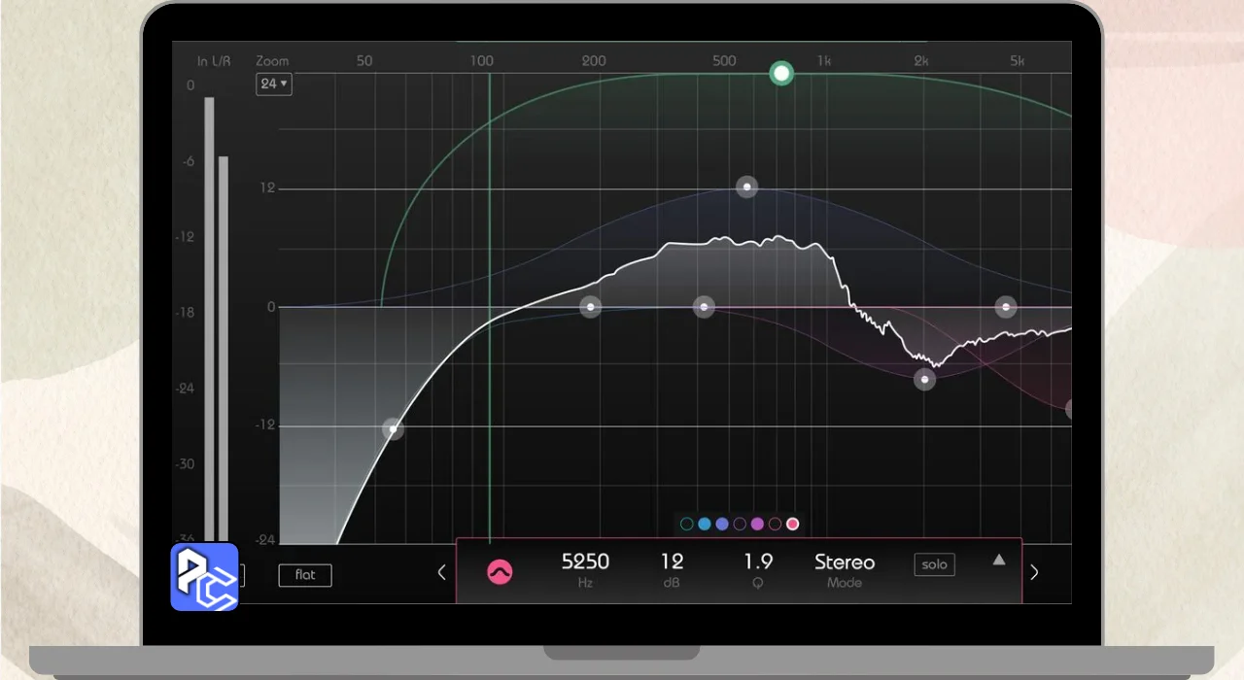The height and width of the screenshot is (680, 1244).
Task: Click the glowing green node atop the curve
Action: pos(781,73)
